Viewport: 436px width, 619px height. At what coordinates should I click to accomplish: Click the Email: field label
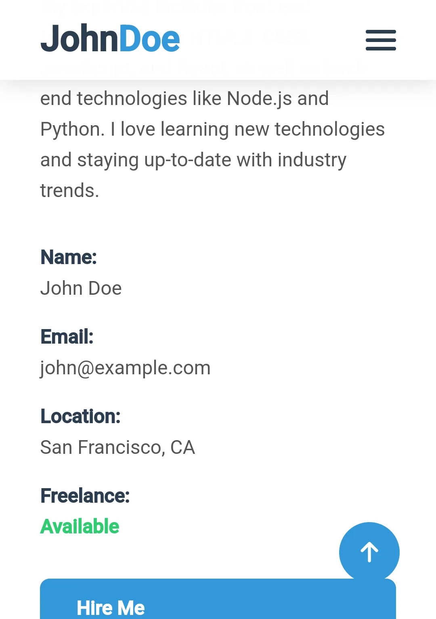coord(67,337)
